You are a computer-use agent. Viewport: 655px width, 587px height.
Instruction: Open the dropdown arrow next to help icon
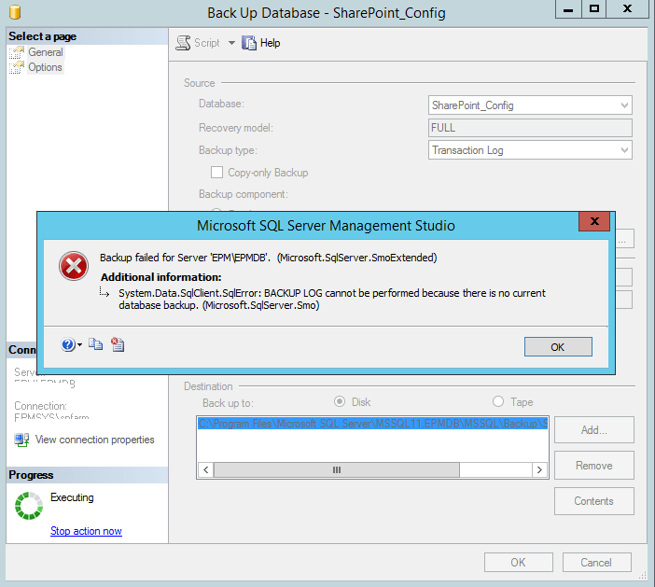point(80,344)
